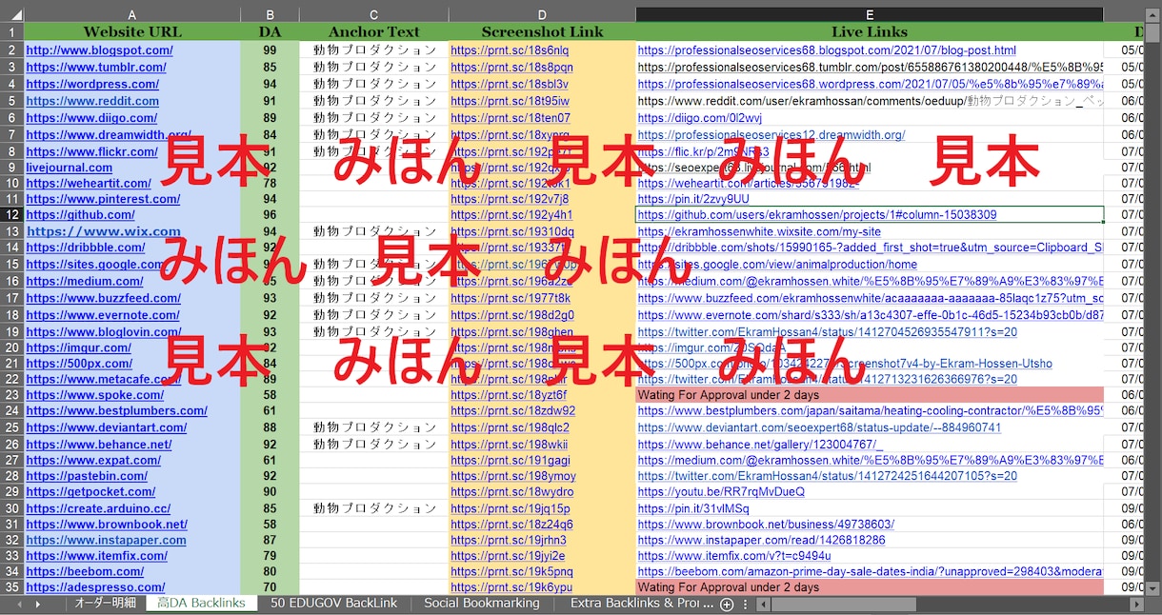Select column C header

tap(373, 14)
